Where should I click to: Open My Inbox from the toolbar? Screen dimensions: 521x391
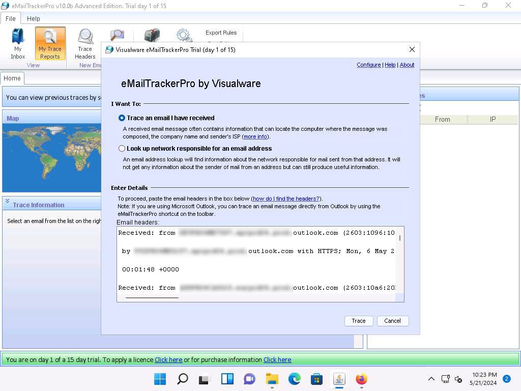click(18, 44)
